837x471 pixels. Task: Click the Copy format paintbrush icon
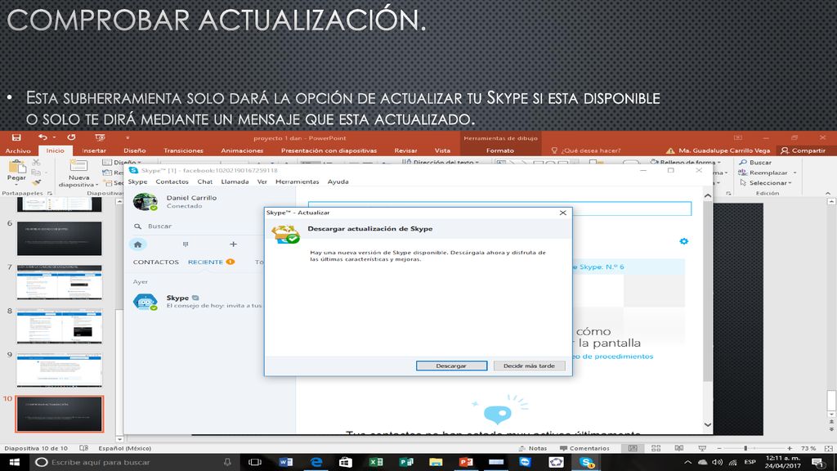36,182
